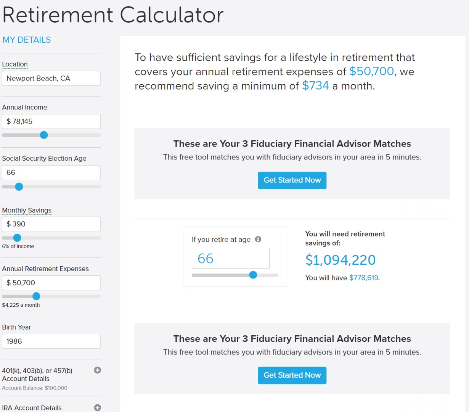Click the Social Security Election Age slider handle
This screenshot has width=469, height=412.
(19, 187)
